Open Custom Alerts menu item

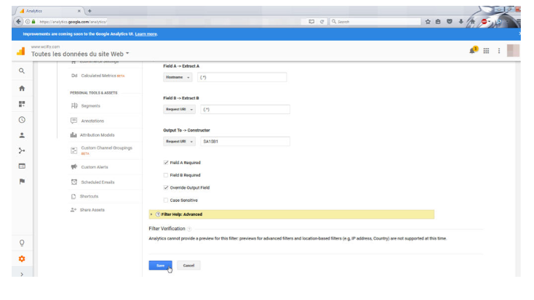95,167
